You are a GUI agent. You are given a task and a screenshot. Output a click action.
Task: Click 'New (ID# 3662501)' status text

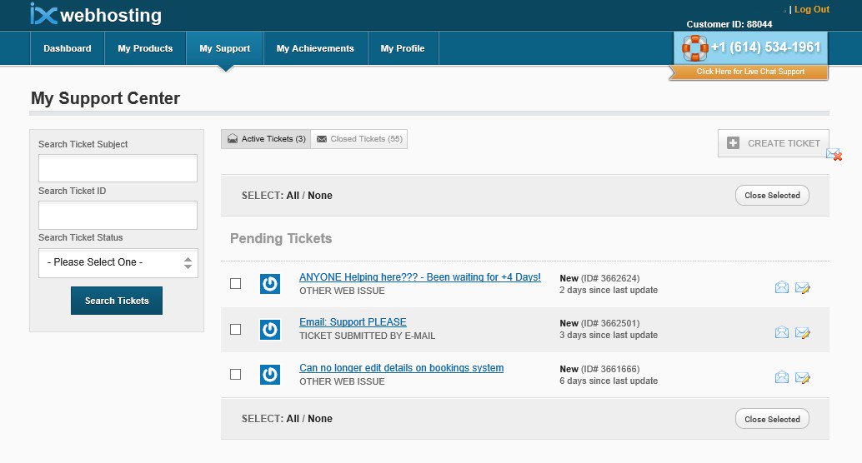599,323
